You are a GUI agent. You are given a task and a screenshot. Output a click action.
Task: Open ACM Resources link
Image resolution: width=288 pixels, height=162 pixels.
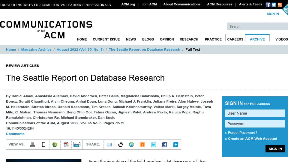(220, 4)
